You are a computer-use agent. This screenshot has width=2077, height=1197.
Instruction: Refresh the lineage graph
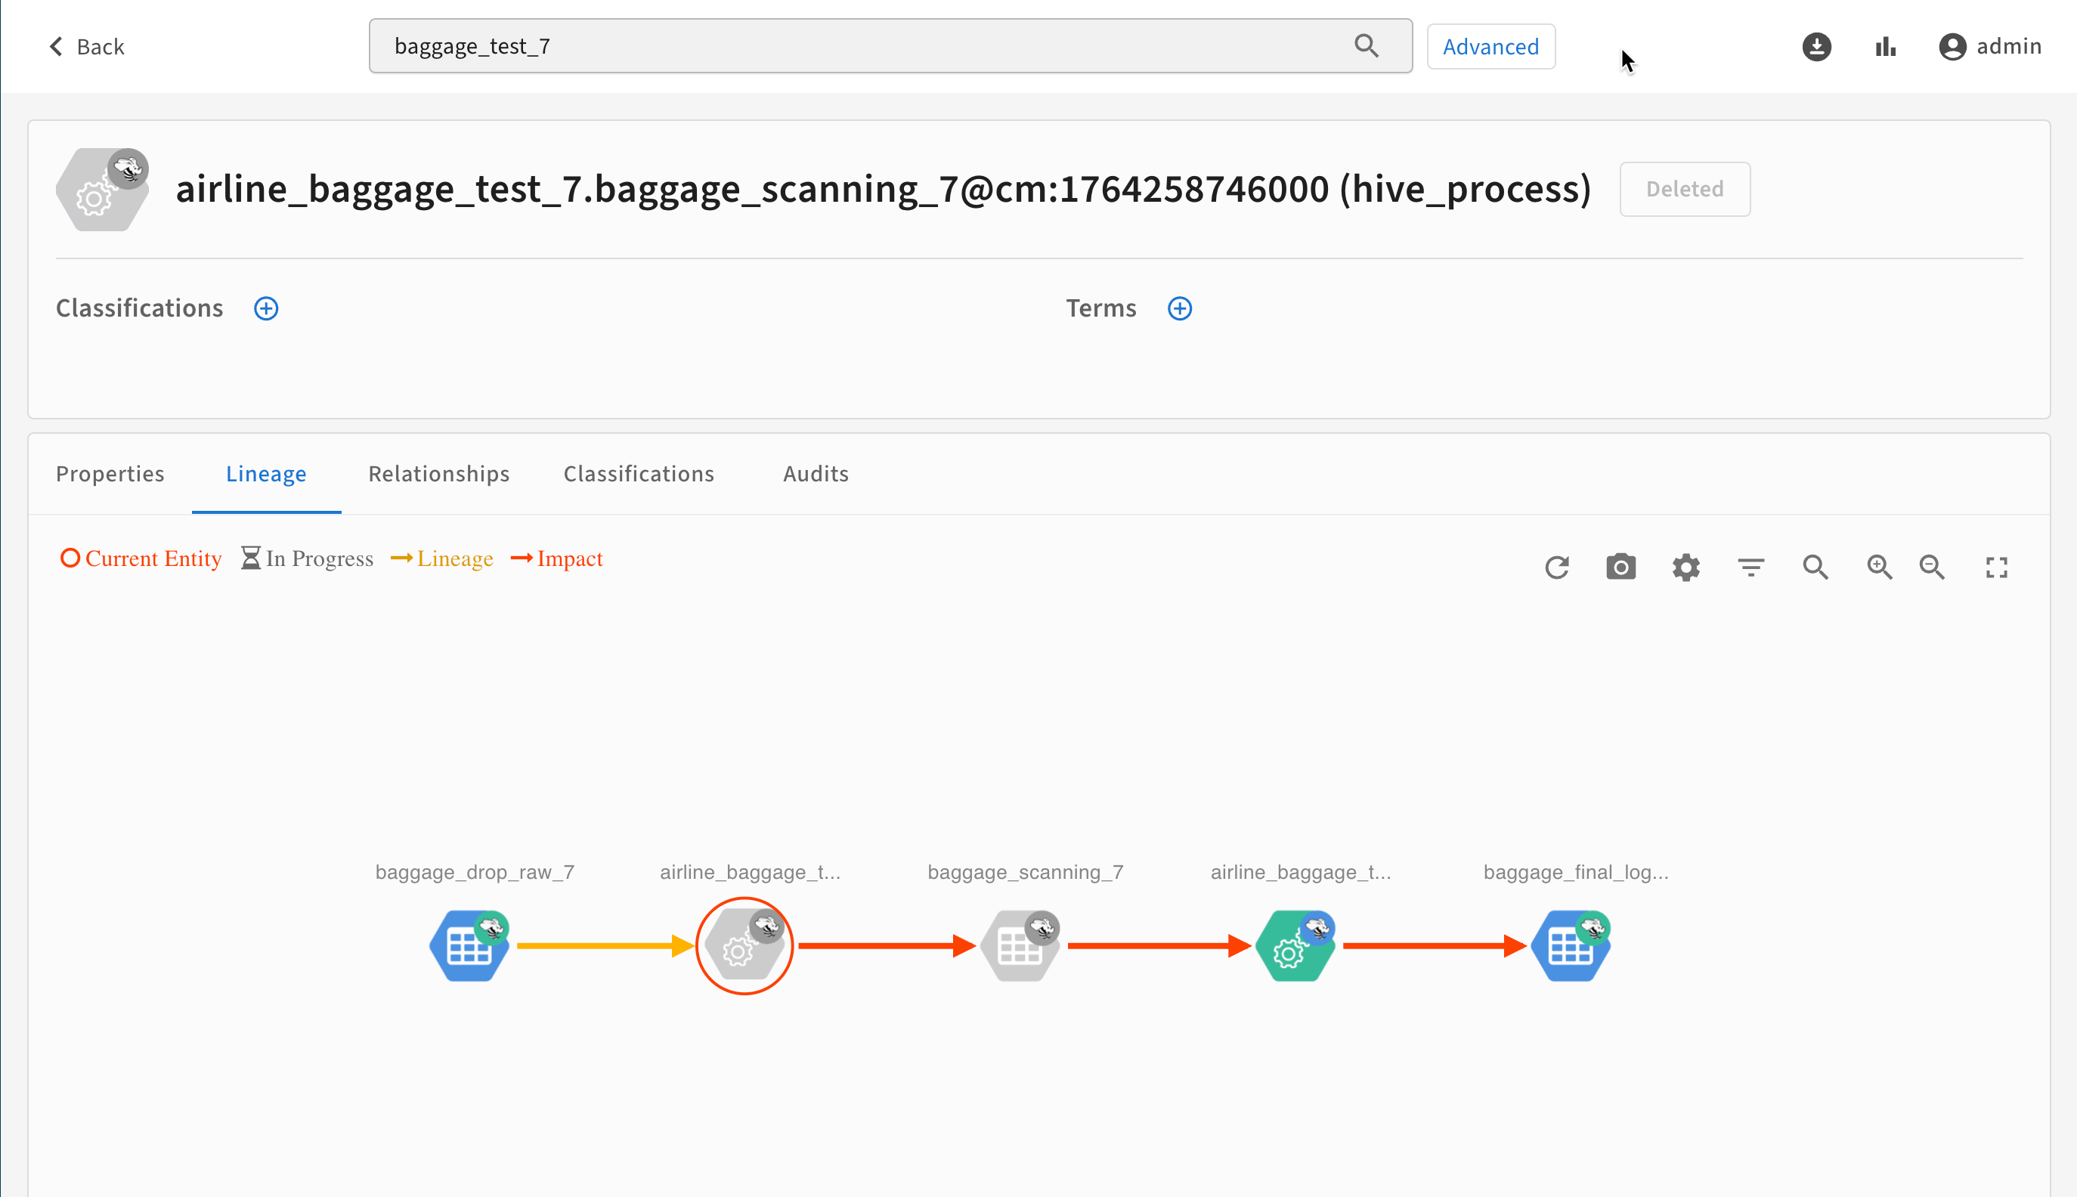1556,568
